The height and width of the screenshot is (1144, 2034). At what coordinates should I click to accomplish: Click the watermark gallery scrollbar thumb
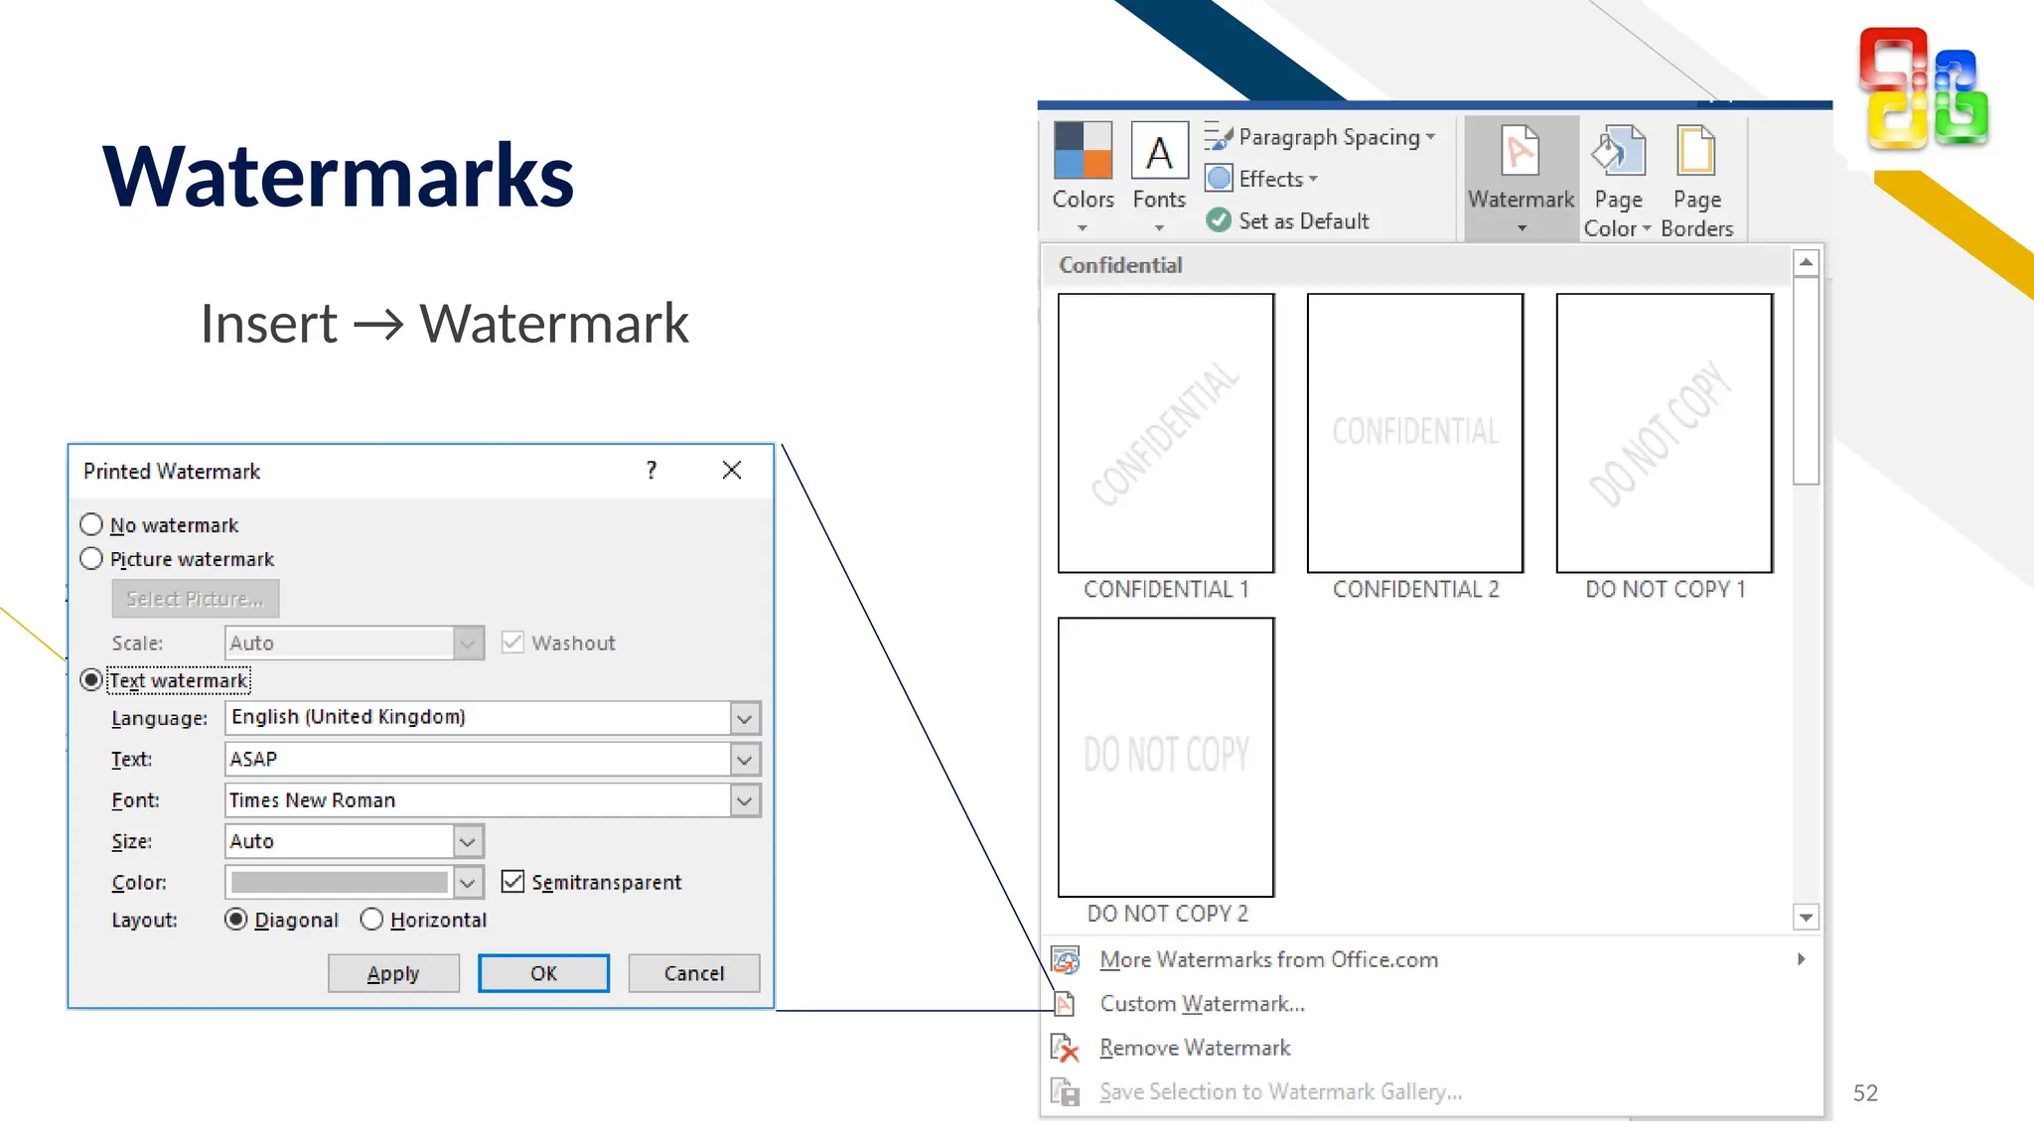pyautogui.click(x=1806, y=380)
